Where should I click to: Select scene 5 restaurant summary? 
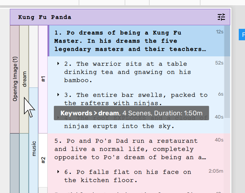[x=130, y=149]
